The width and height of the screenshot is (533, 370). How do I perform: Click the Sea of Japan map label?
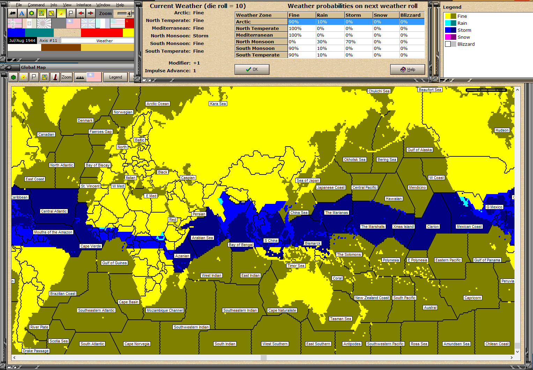click(308, 180)
